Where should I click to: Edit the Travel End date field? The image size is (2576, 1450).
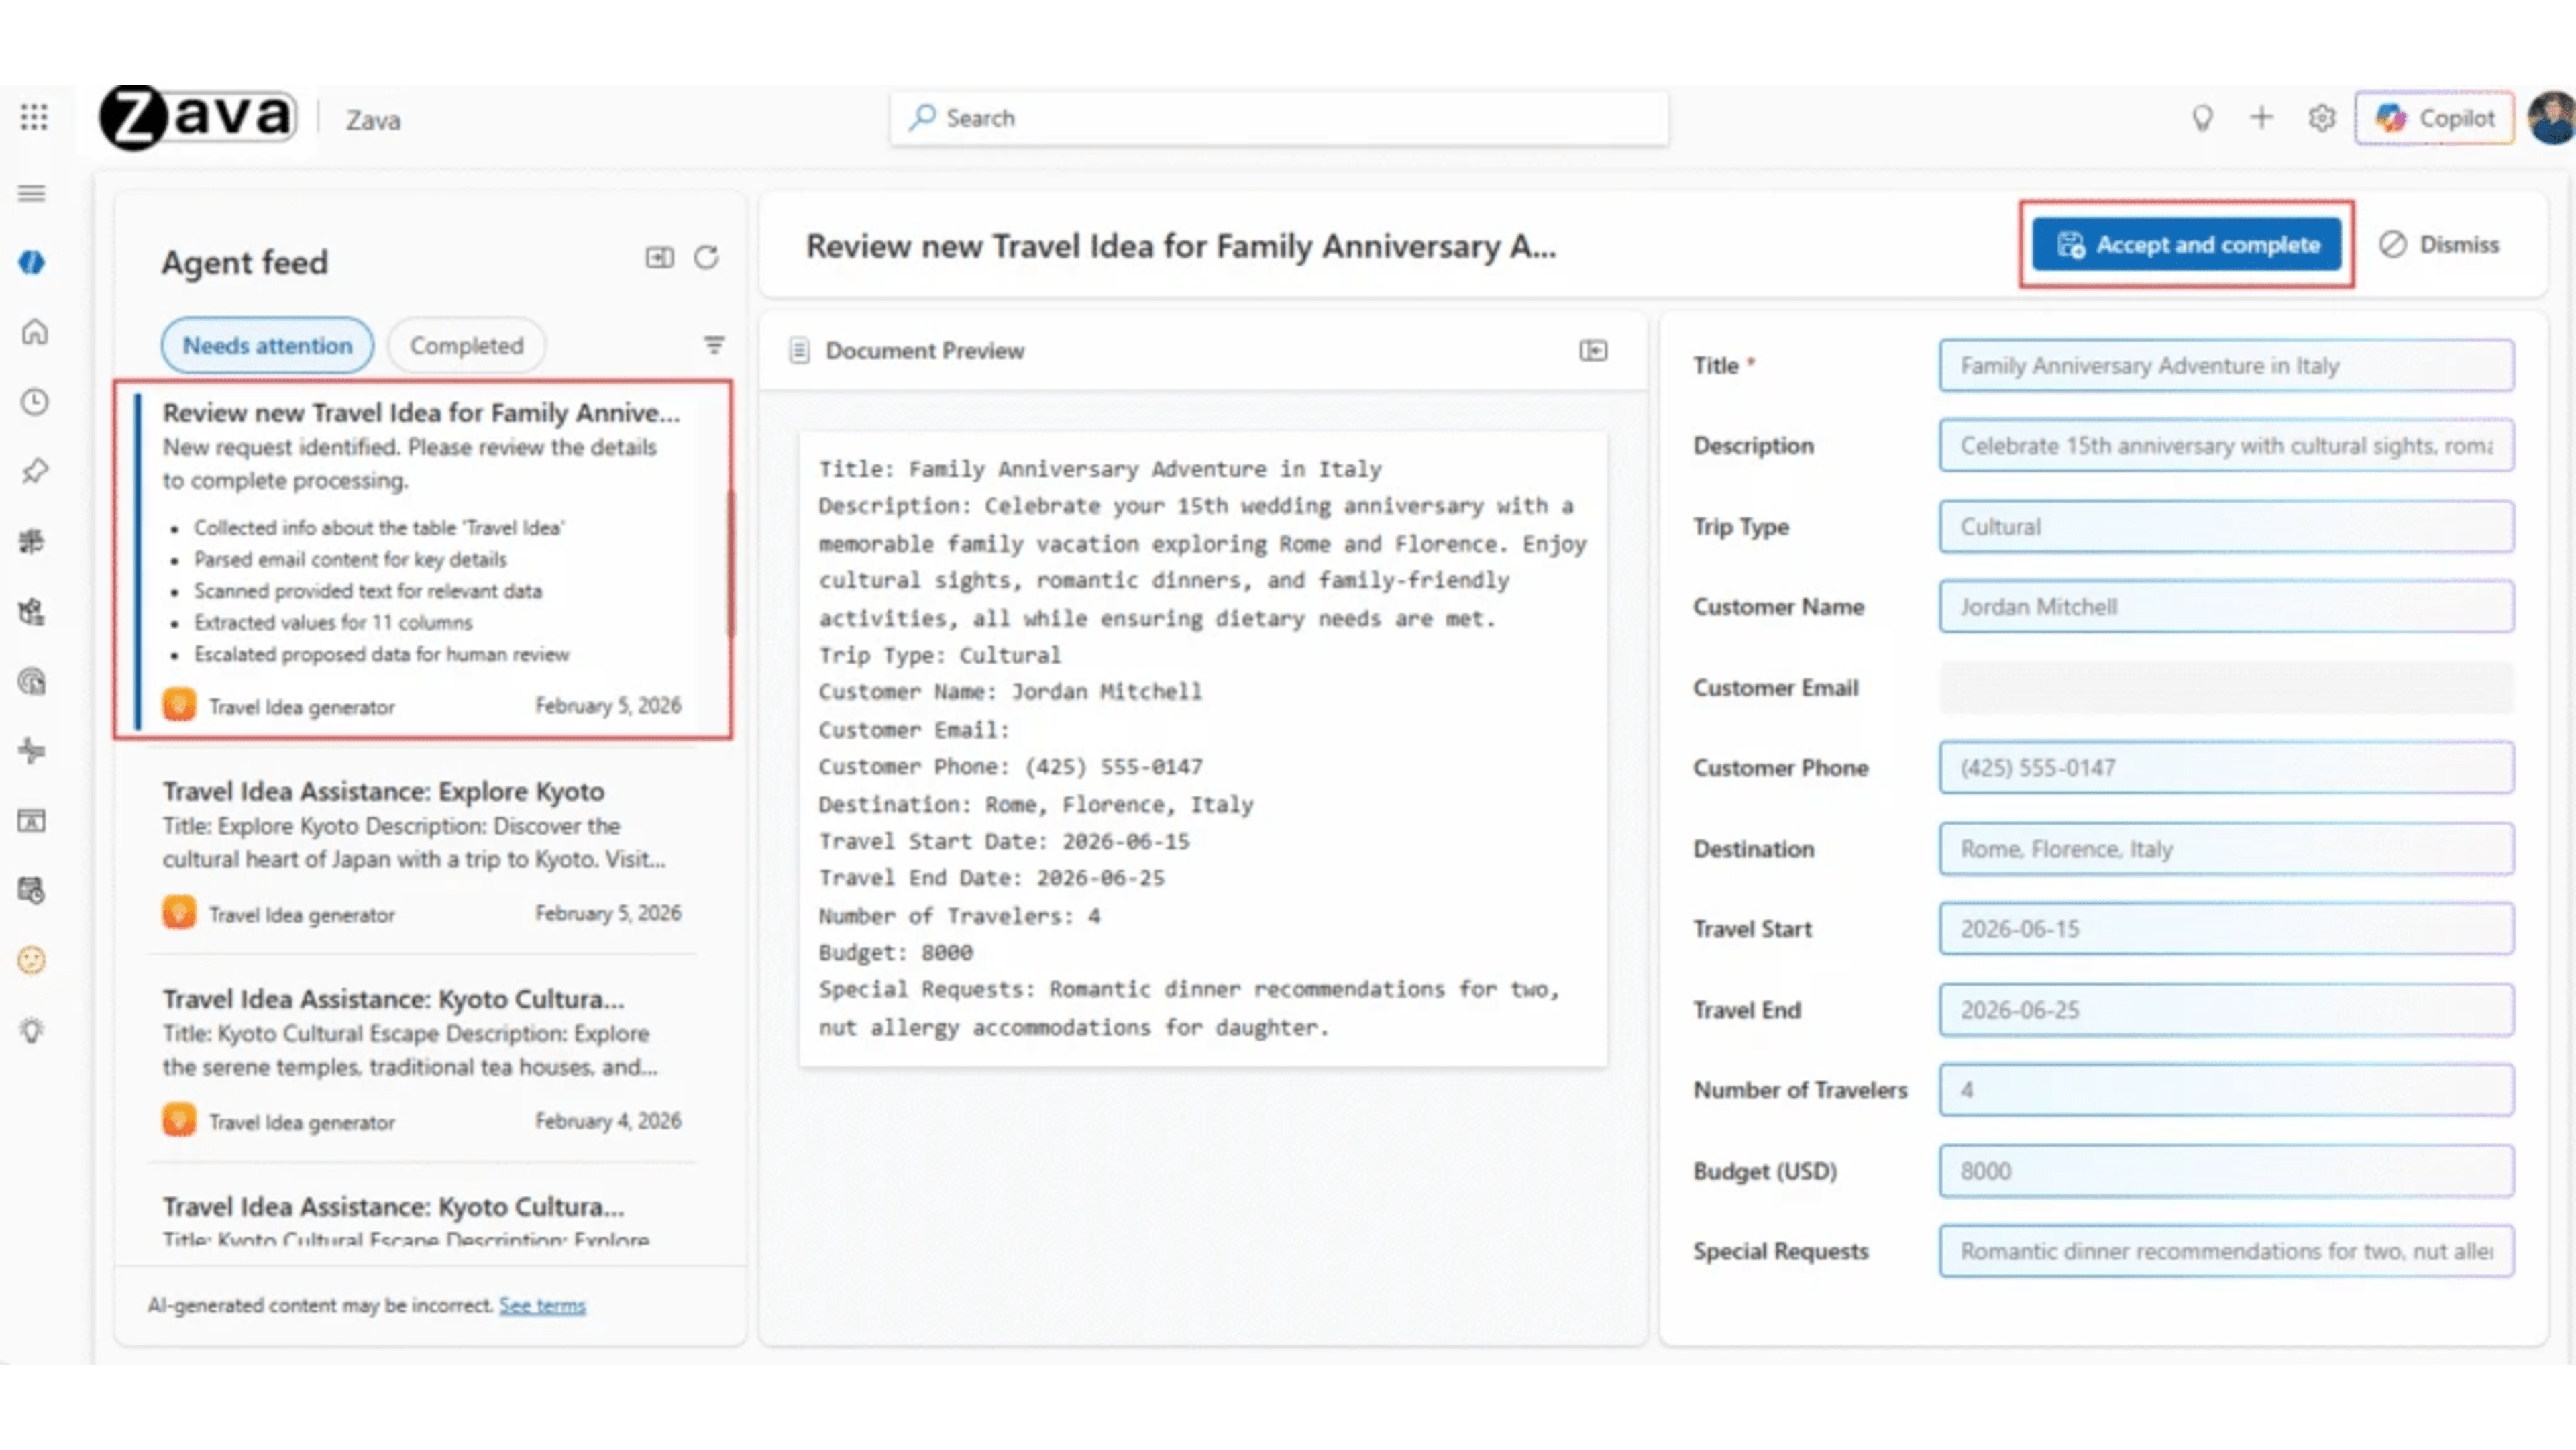pos(2226,1009)
